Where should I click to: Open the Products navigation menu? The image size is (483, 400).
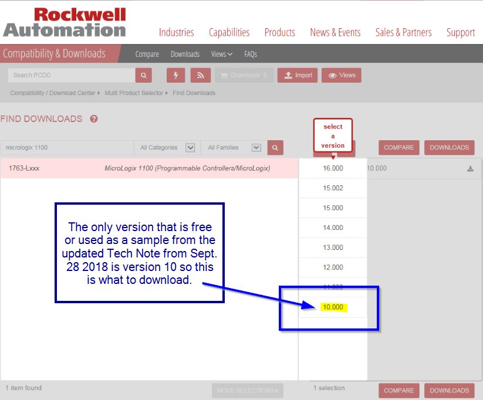[280, 32]
